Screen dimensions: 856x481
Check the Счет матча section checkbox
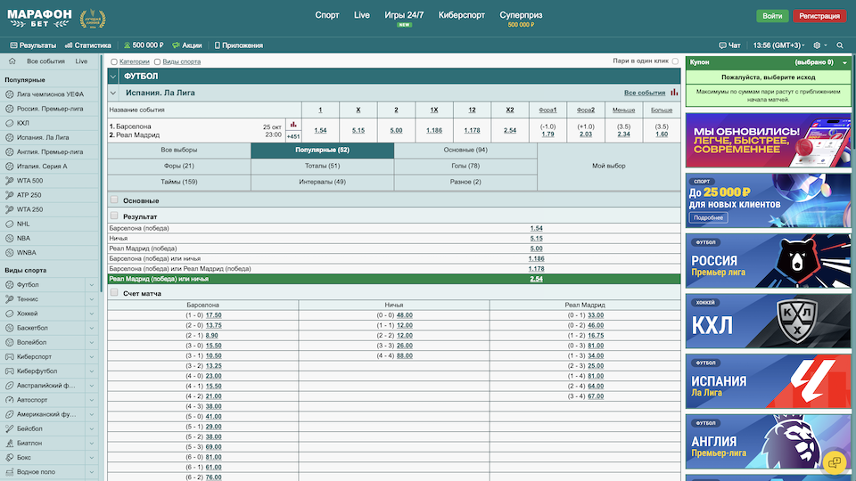(114, 292)
